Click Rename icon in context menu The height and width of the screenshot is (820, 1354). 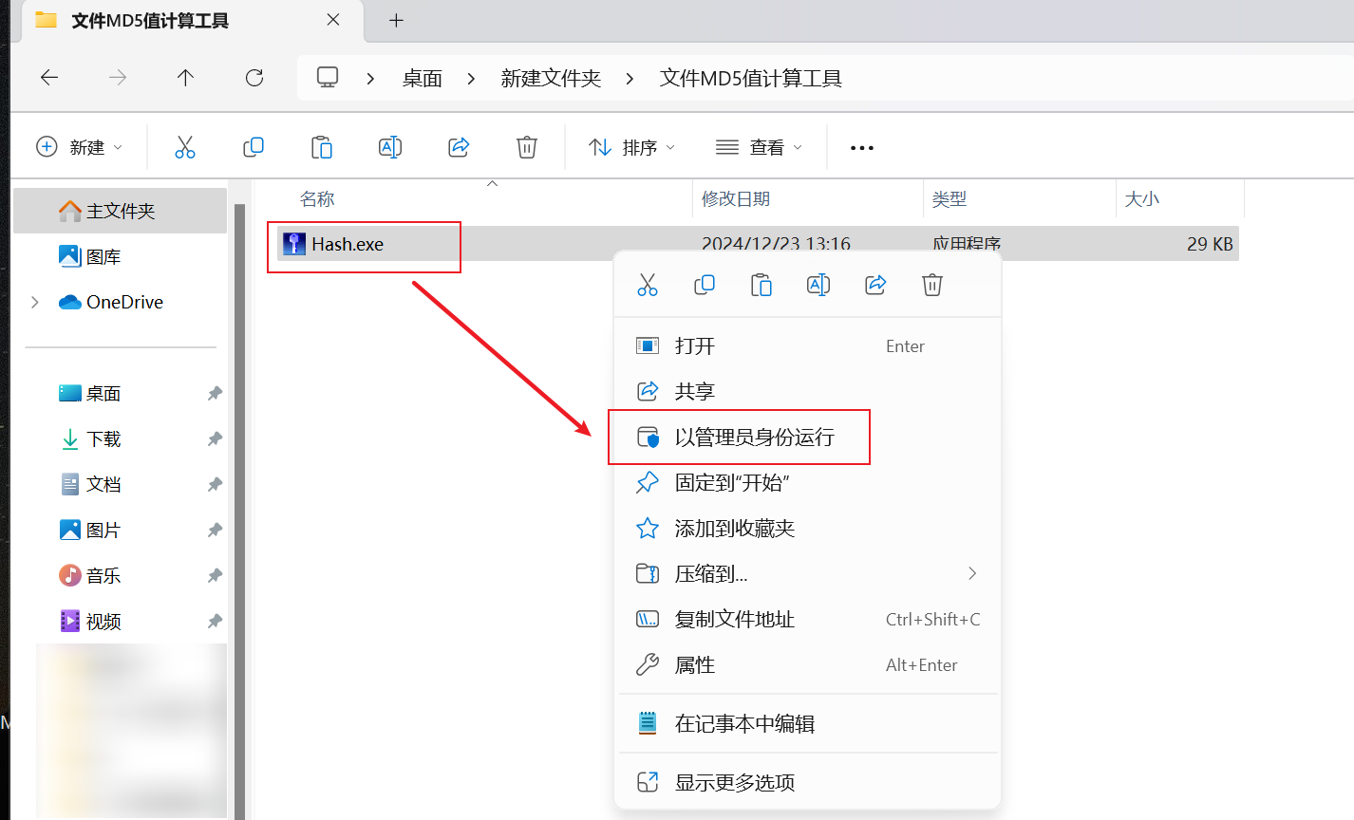click(818, 285)
